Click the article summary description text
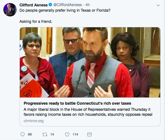The image size is (165, 140). pos(88,112)
